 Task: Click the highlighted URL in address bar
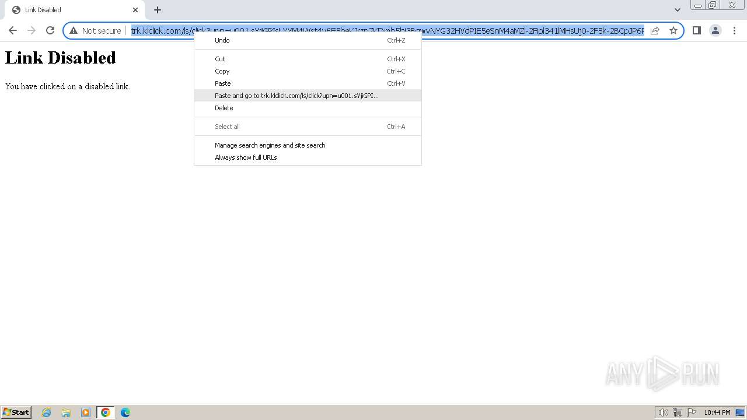pos(388,30)
